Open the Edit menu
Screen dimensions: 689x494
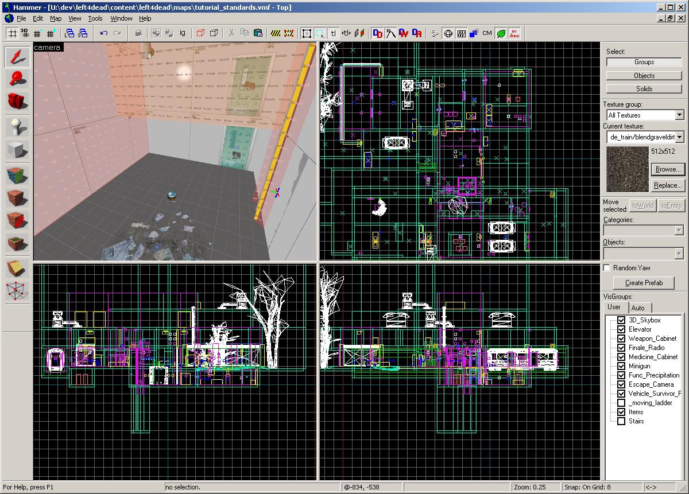click(x=38, y=18)
